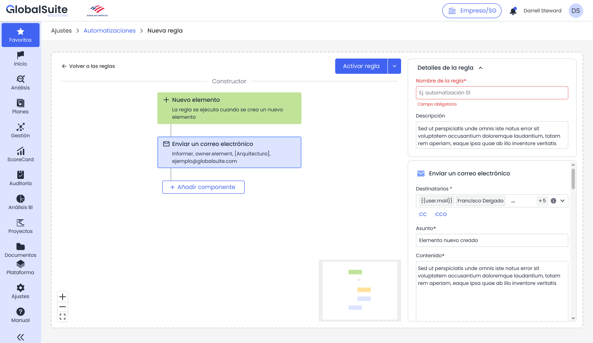
Task: Open the Documentos folder icon
Action: click(x=21, y=247)
